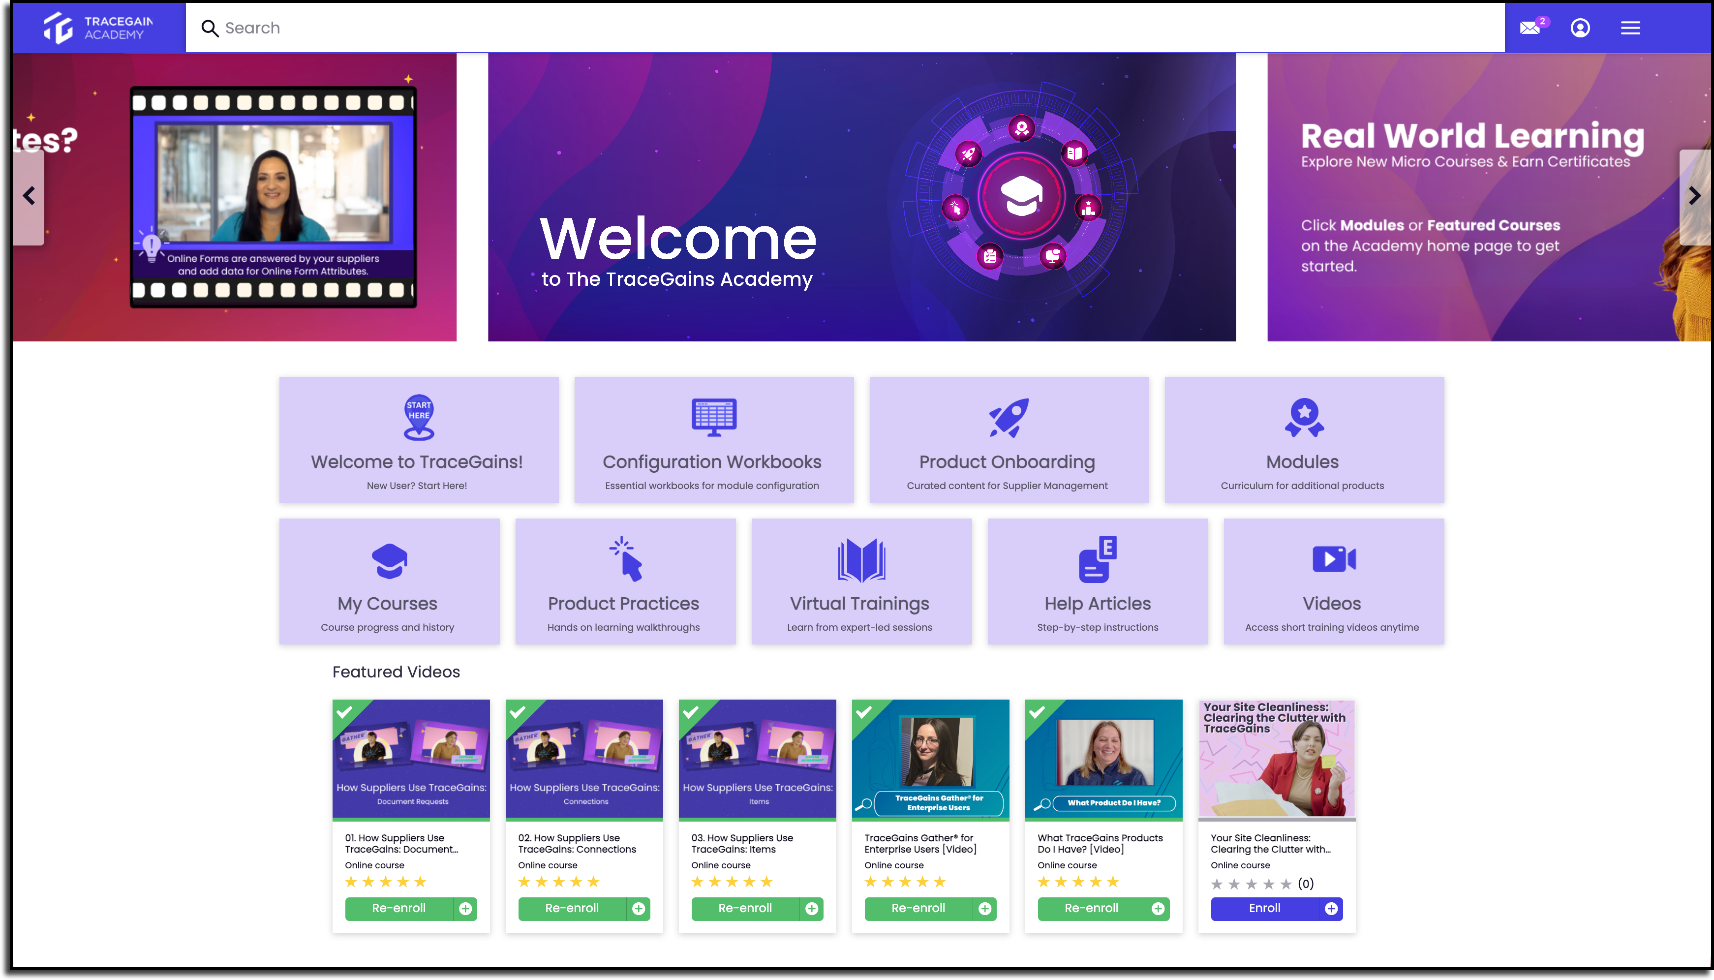Image resolution: width=1714 pixels, height=980 pixels.
Task: Open Site Cleanliness video thumbnail
Action: tap(1277, 759)
